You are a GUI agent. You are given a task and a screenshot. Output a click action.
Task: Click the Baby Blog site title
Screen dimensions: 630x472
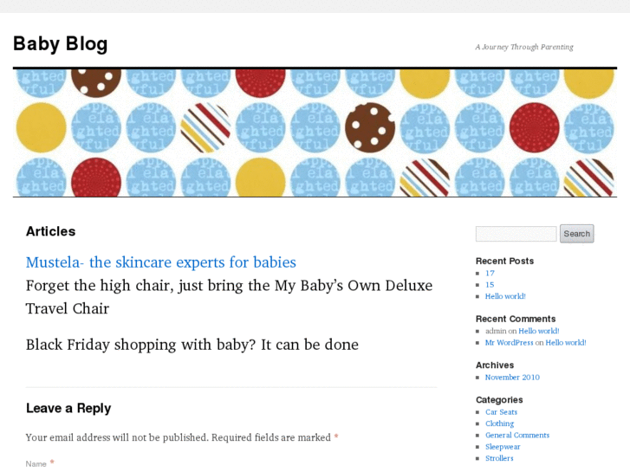coord(61,44)
